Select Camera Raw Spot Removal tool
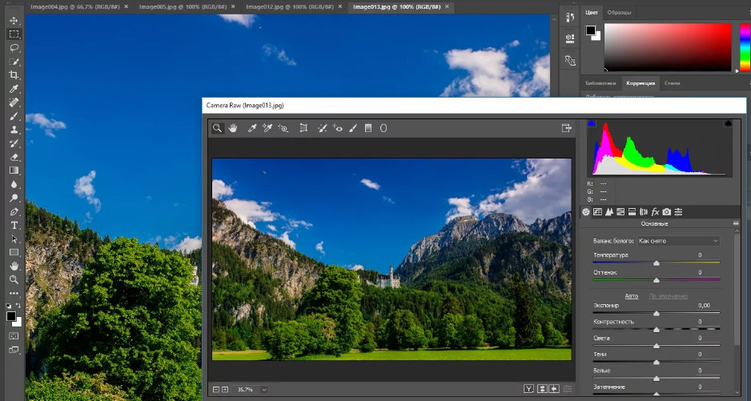 tap(323, 128)
